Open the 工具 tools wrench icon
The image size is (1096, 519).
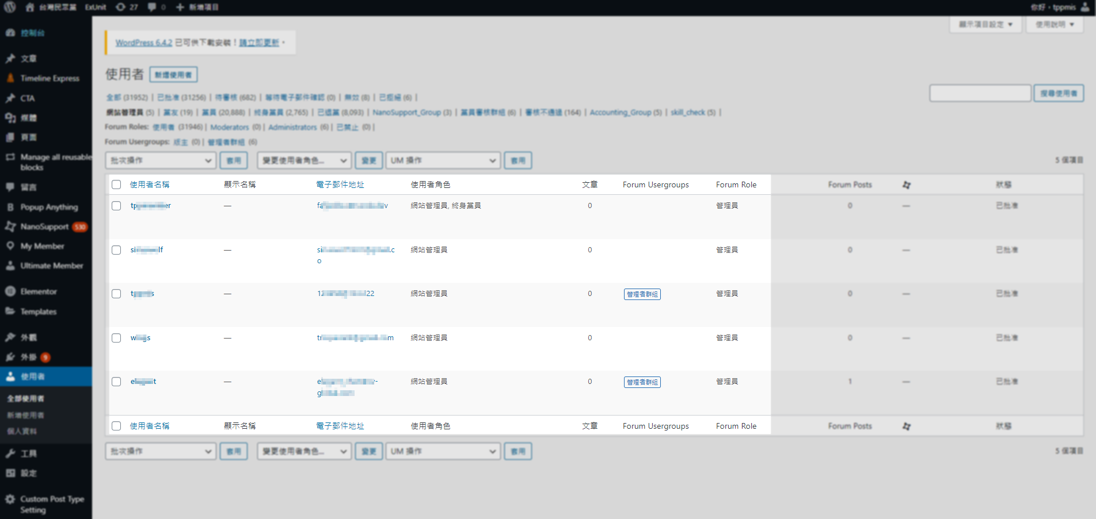(10, 453)
